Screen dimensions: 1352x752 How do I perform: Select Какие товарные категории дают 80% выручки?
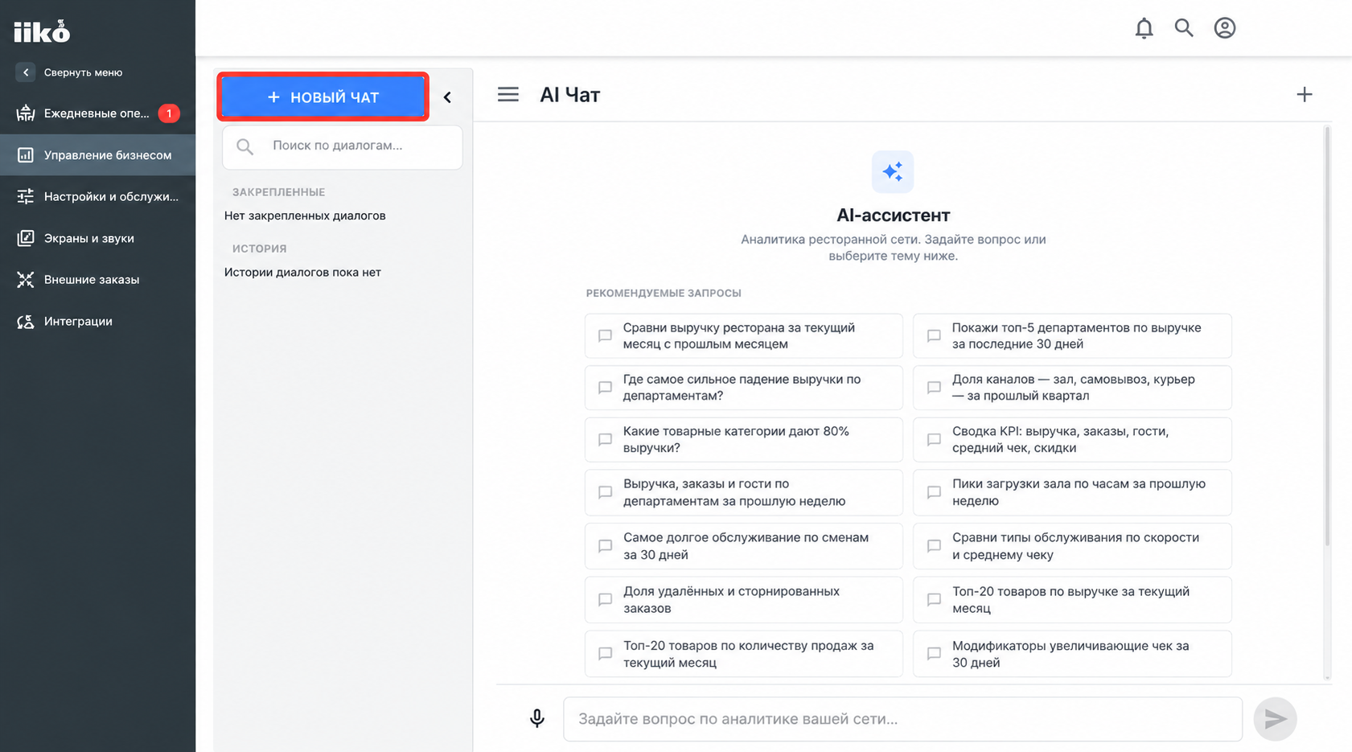pyautogui.click(x=744, y=439)
